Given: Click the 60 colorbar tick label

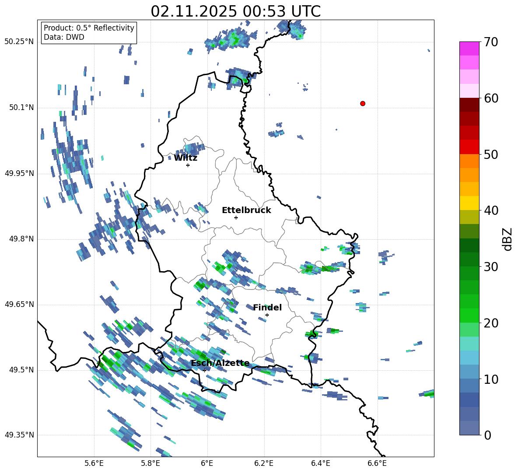Looking at the screenshot, I should [x=491, y=98].
